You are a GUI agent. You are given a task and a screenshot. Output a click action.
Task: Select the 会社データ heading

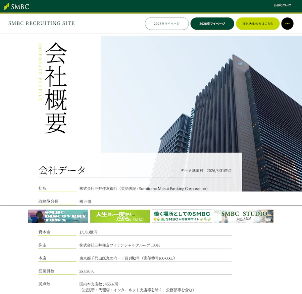point(62,170)
